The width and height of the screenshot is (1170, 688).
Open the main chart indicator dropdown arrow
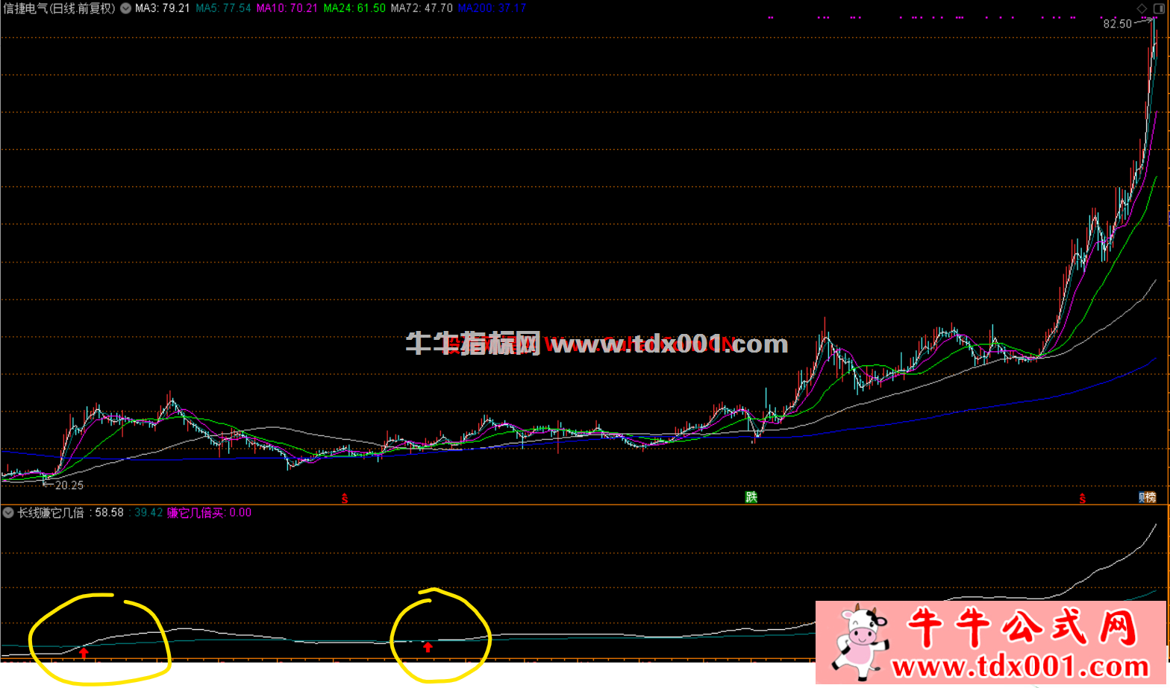tap(125, 8)
